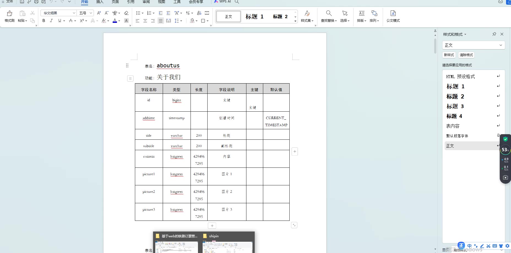Click the Format Painter (格式刷) icon
This screenshot has width=511, height=253.
click(x=9, y=16)
